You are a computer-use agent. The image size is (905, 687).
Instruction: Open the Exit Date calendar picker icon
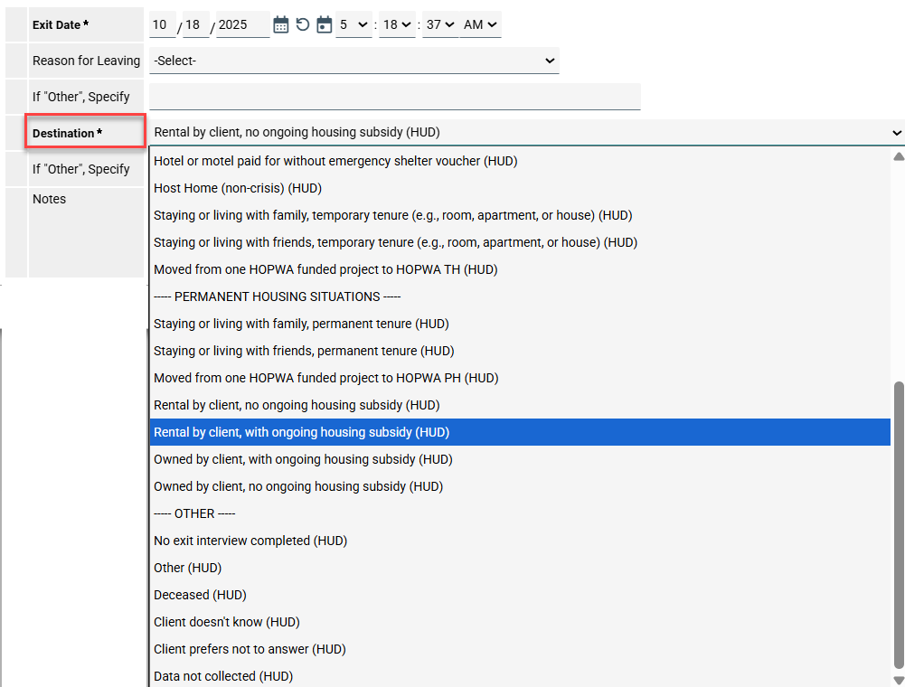coord(281,25)
